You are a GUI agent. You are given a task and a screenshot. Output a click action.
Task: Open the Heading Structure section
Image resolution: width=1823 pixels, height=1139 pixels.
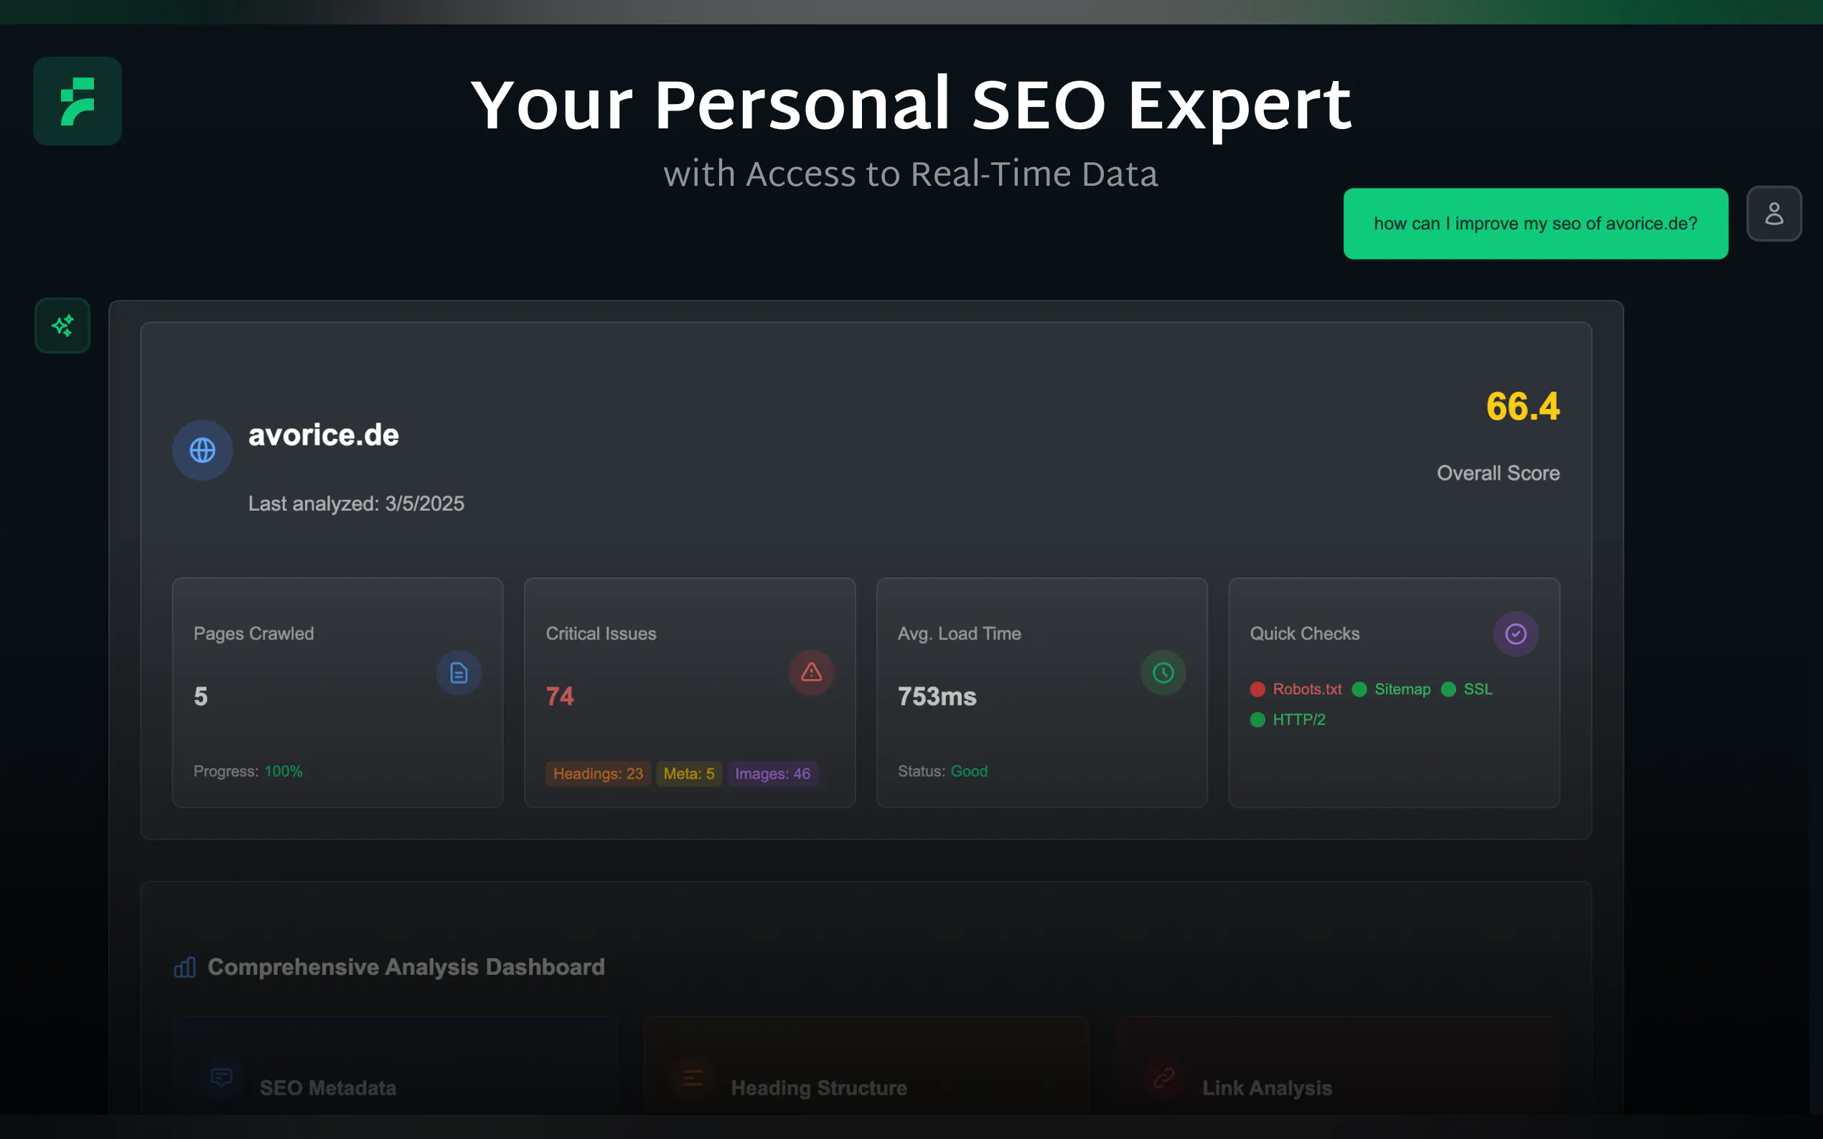click(818, 1087)
